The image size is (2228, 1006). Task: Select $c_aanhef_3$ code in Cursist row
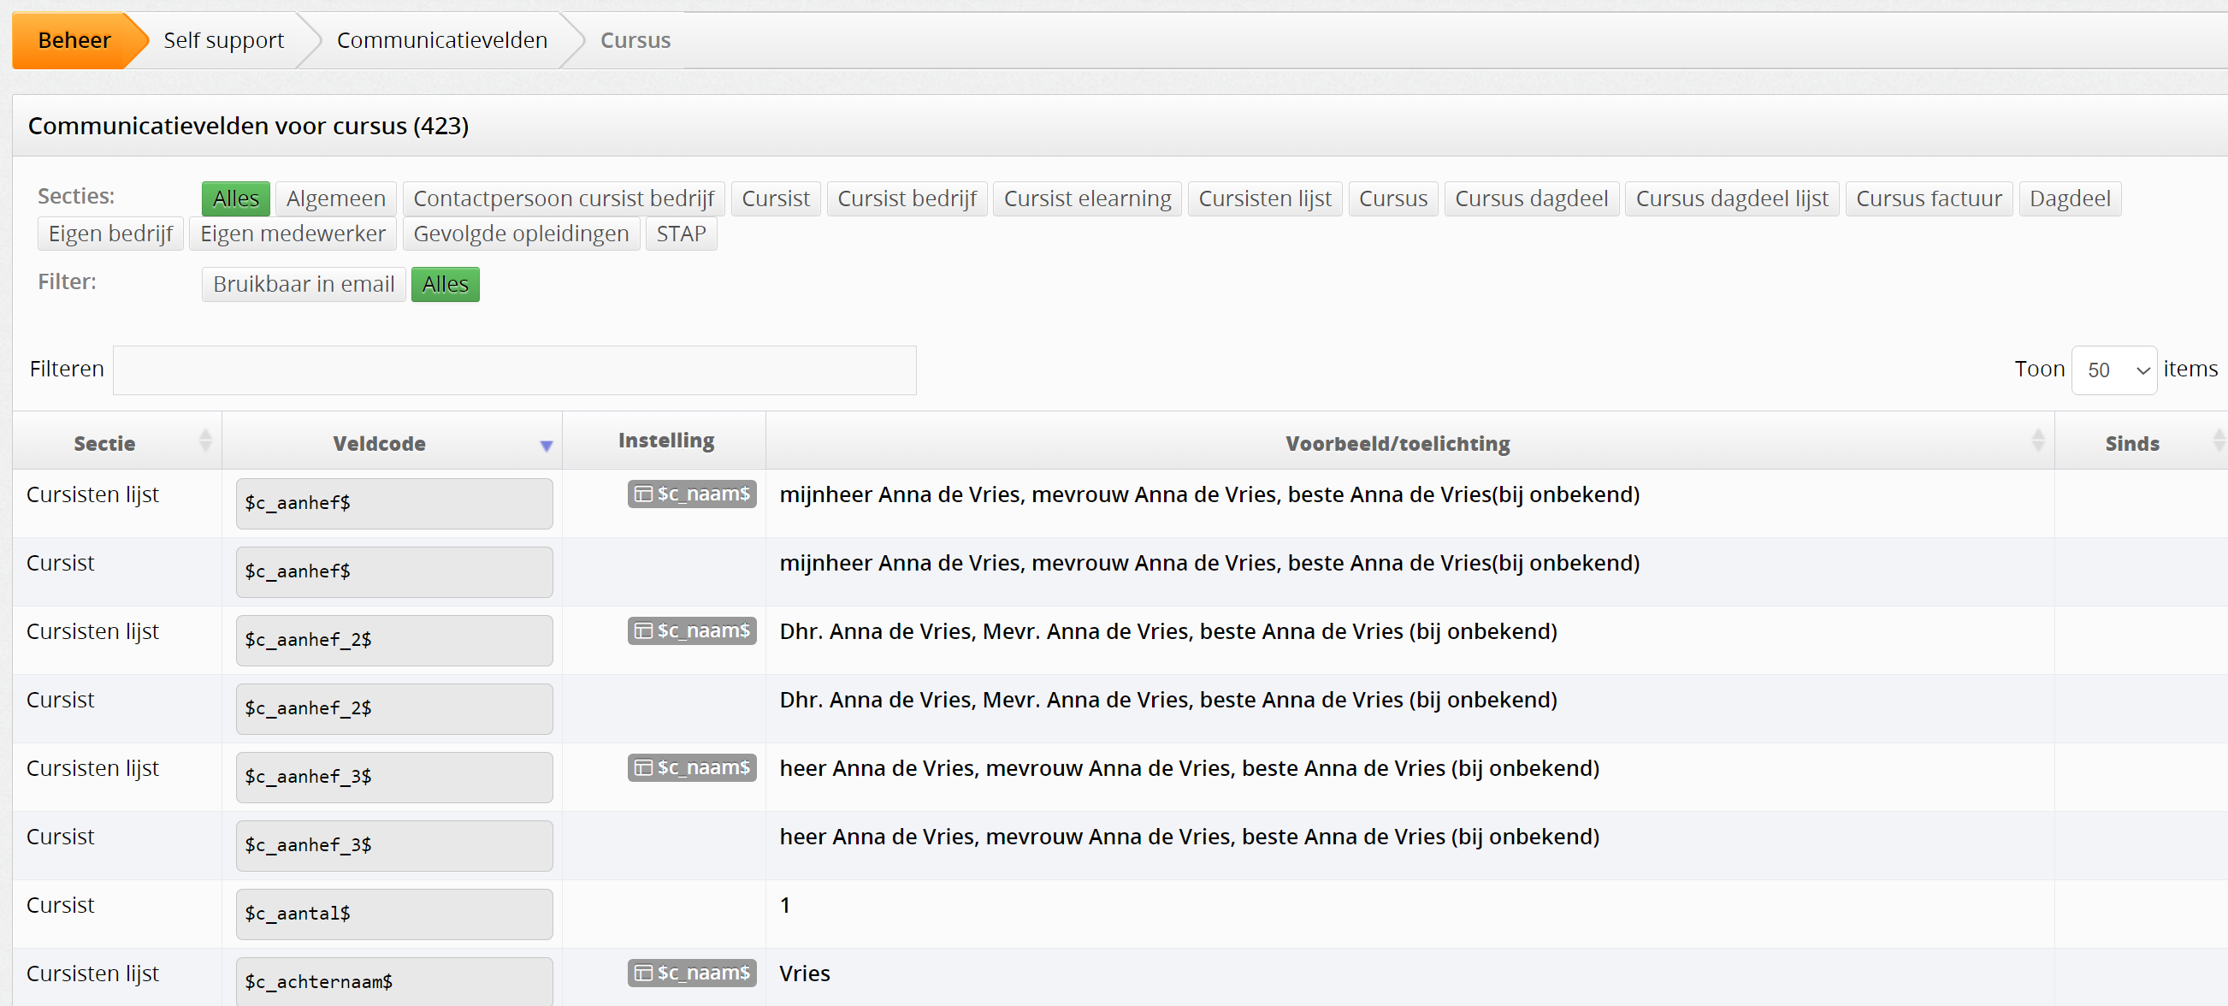394,845
